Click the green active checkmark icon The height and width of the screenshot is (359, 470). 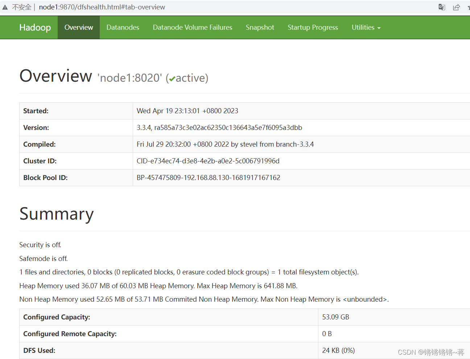click(172, 79)
